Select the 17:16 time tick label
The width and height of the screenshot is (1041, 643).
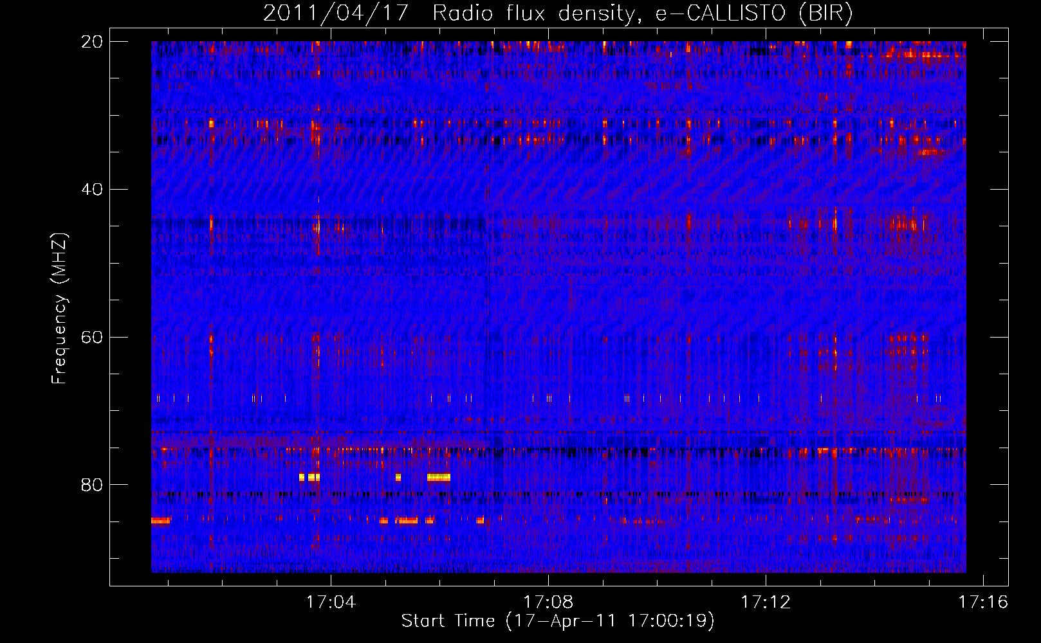coord(983,602)
